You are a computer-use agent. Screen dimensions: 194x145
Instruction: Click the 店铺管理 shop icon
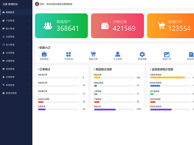tap(3, 61)
